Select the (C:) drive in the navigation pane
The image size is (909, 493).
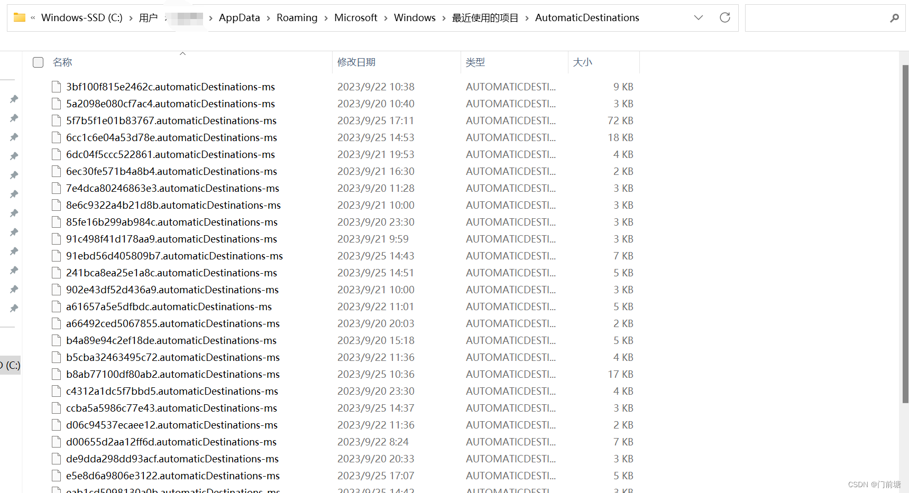pos(11,365)
